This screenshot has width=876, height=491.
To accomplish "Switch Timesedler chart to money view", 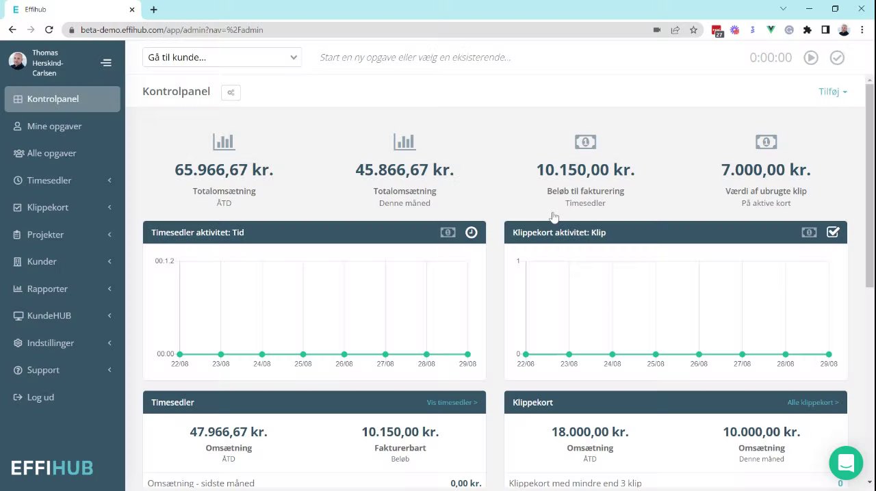I will (448, 233).
